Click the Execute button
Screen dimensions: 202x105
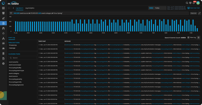click(x=193, y=13)
